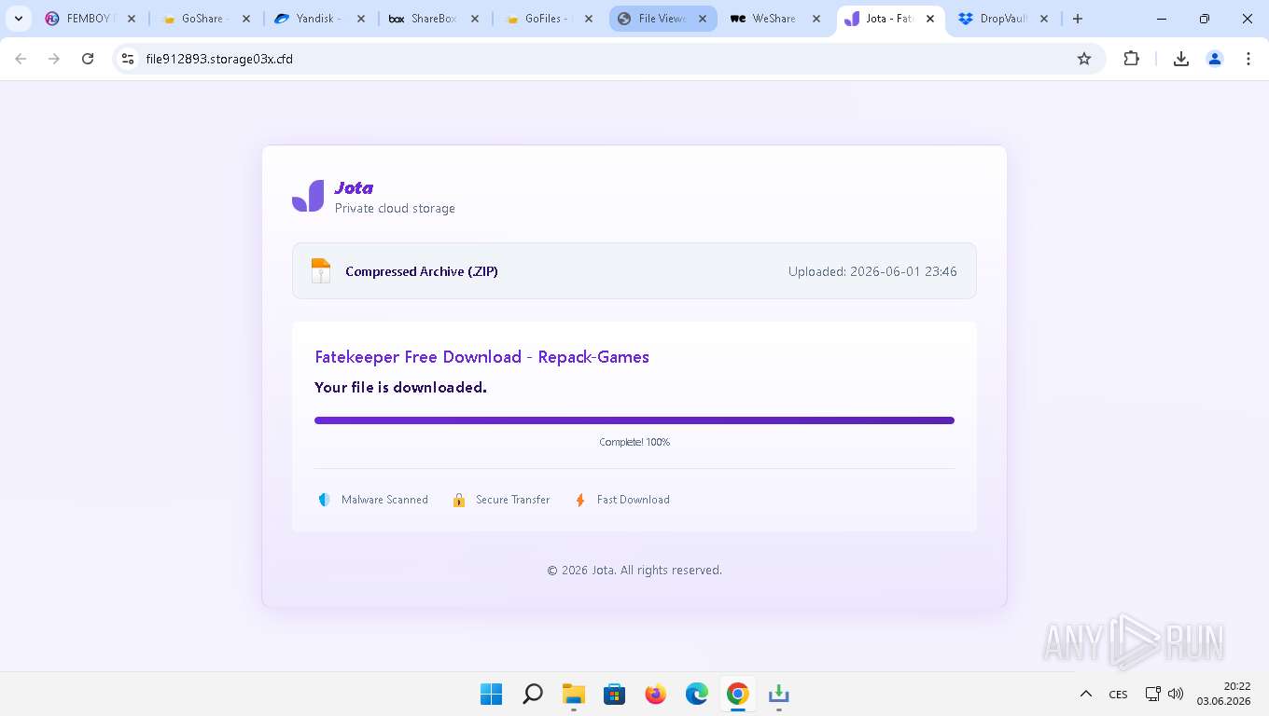Select the Private cloud storage tagline
The width and height of the screenshot is (1269, 716).
(395, 208)
